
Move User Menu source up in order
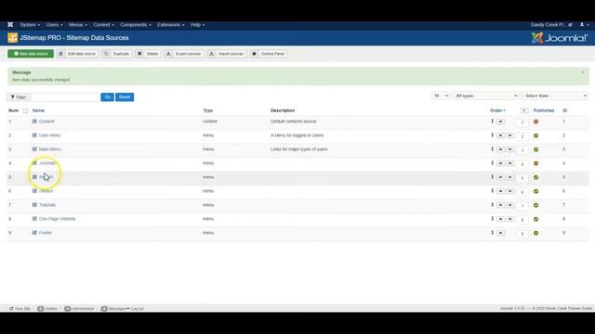(500, 135)
